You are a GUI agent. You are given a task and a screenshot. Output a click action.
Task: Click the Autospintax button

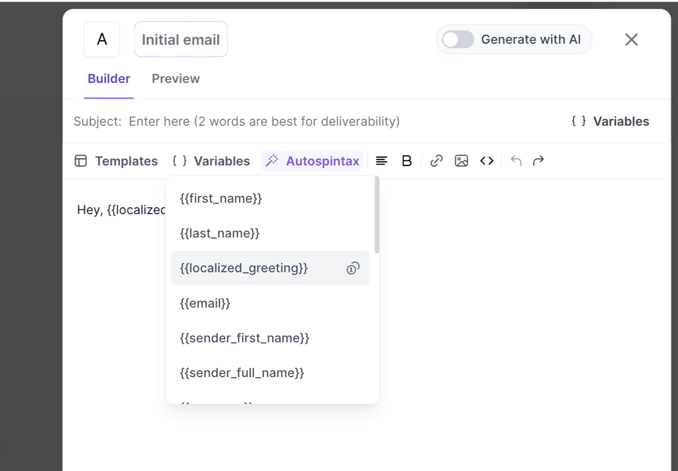coord(313,161)
